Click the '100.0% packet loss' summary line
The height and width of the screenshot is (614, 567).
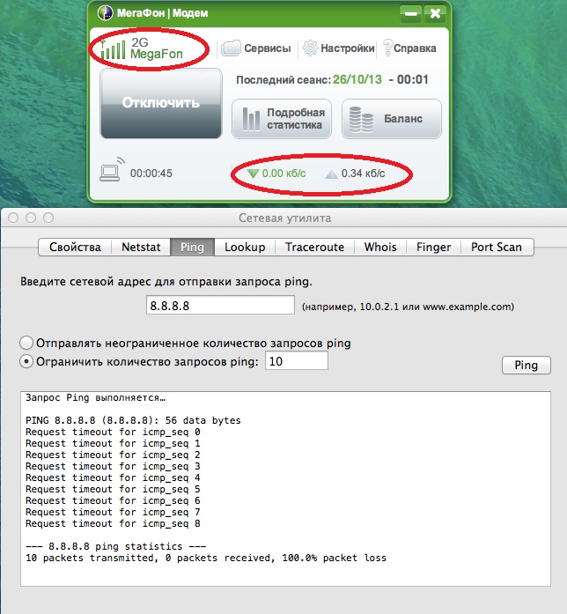(x=206, y=558)
